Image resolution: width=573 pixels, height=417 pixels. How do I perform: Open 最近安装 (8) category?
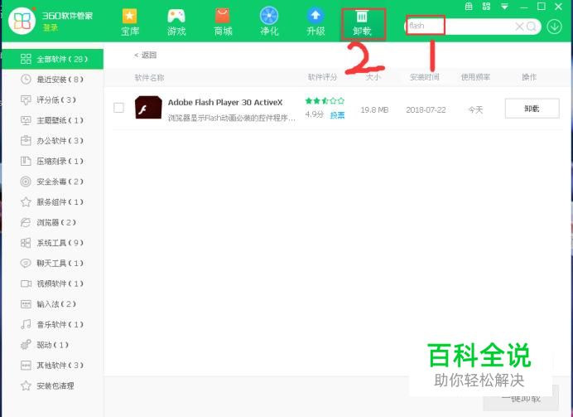(x=53, y=80)
